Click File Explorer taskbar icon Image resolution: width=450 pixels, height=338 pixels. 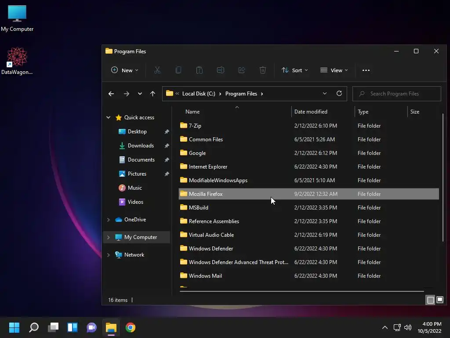click(111, 327)
